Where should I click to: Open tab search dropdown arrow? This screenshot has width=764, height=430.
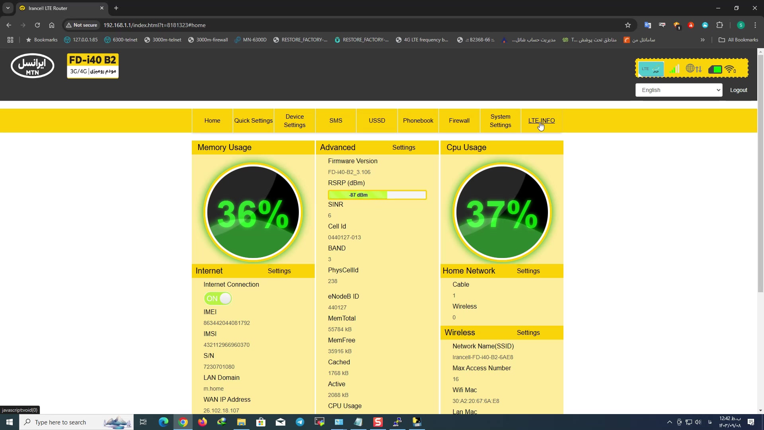8,8
